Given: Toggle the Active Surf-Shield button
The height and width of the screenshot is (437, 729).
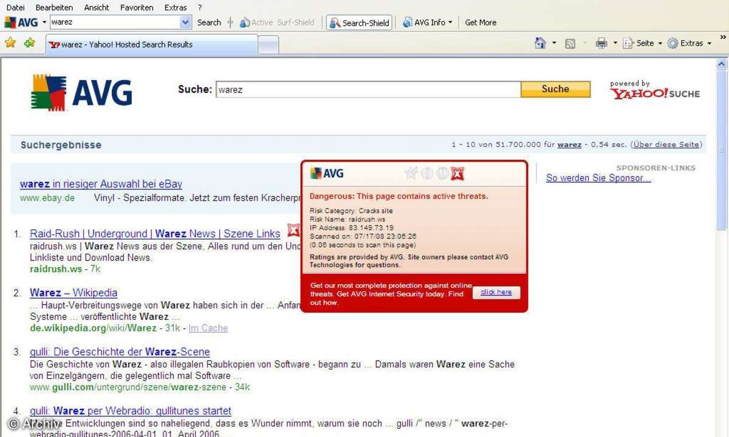Looking at the screenshot, I should coord(277,22).
